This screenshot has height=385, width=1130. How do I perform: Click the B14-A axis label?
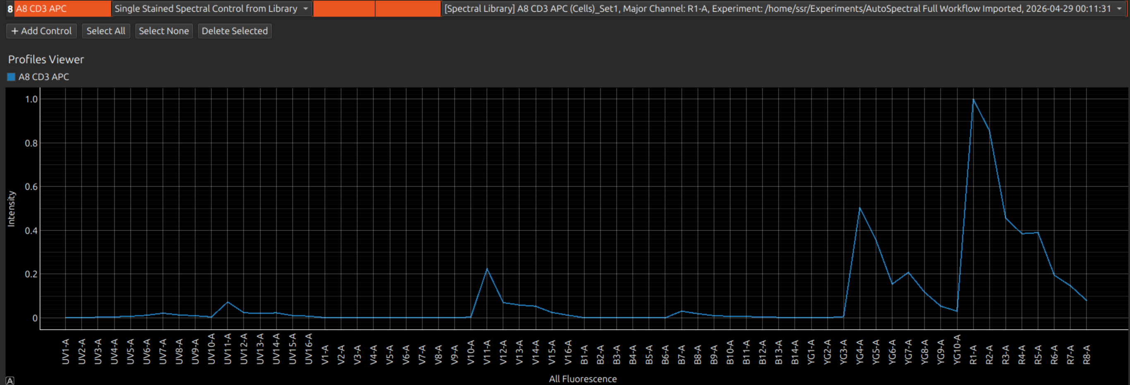(795, 352)
